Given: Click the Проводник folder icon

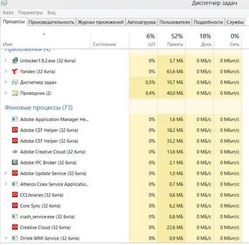Looking at the screenshot, I should (x=15, y=93).
